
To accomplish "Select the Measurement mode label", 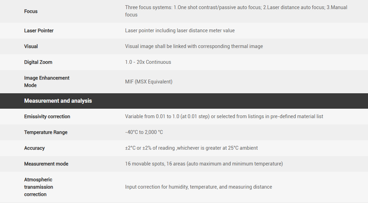I will (46, 164).
